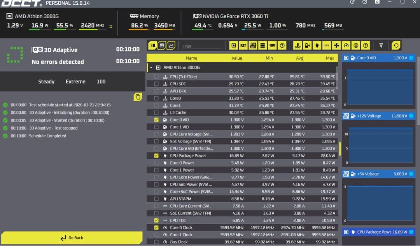Click the Core 0 VID graph header
Image resolution: width=420 pixels, height=246 pixels.
click(x=379, y=58)
